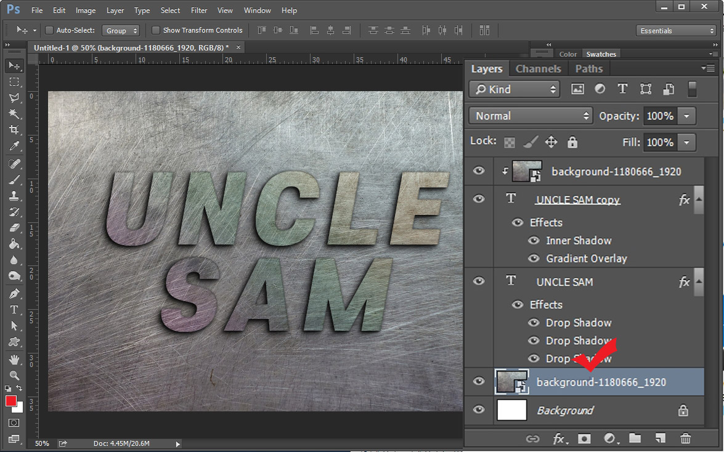Open the Kind filter dropdown
The image size is (724, 452).
pyautogui.click(x=515, y=89)
